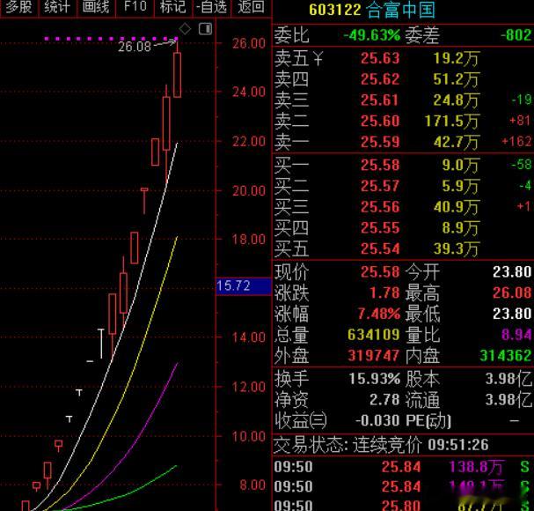Open F10 company info
The width and height of the screenshot is (534, 511).
135,7
